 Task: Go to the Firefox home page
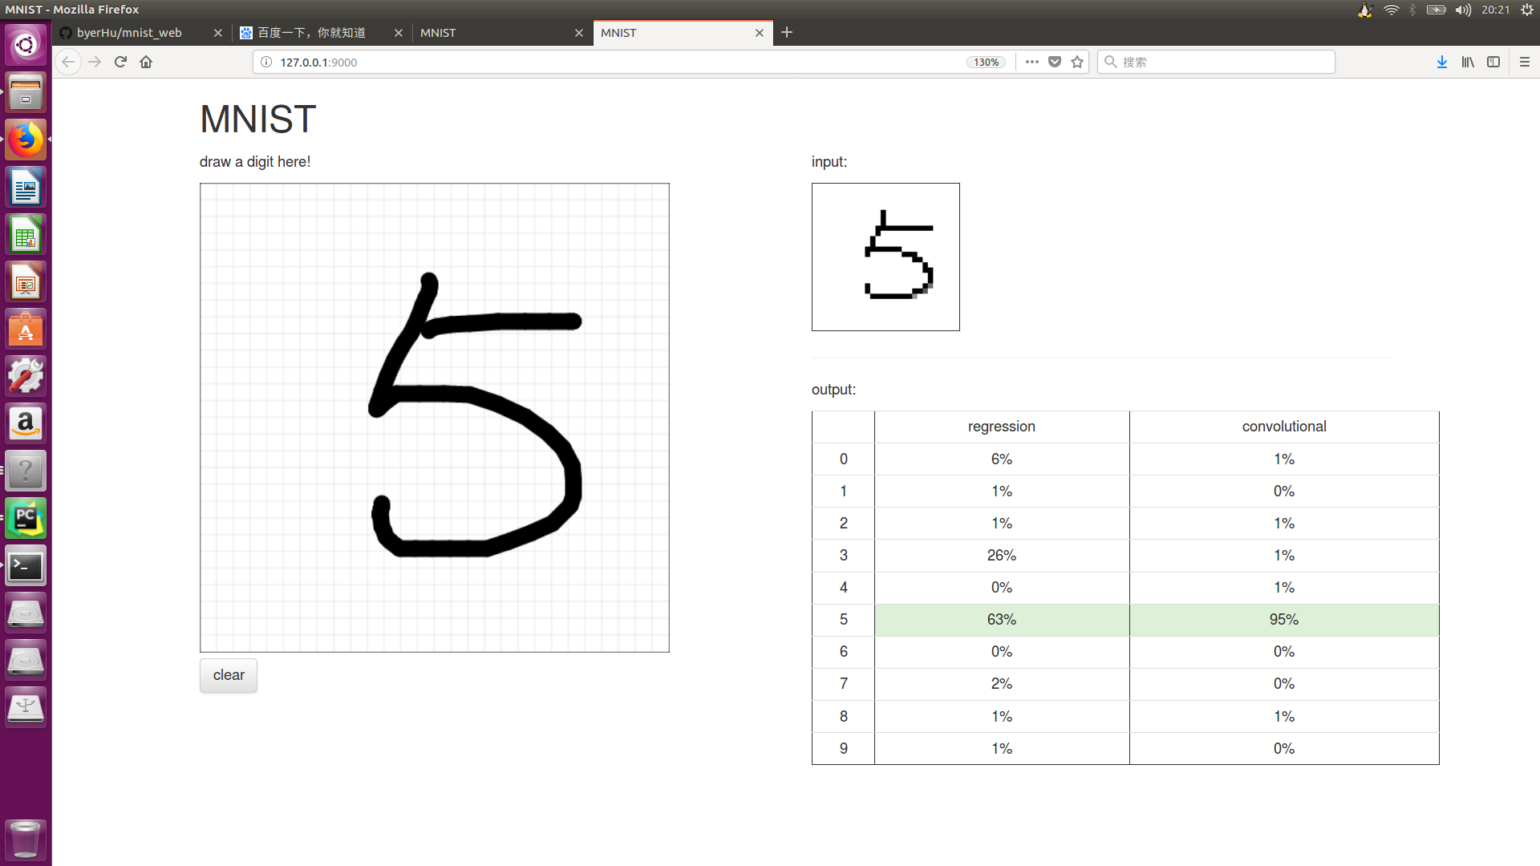point(146,62)
